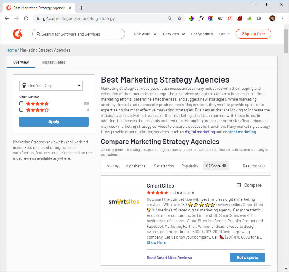The height and width of the screenshot is (272, 289).
Task: Sort results by Satisfaction
Action: (164, 166)
